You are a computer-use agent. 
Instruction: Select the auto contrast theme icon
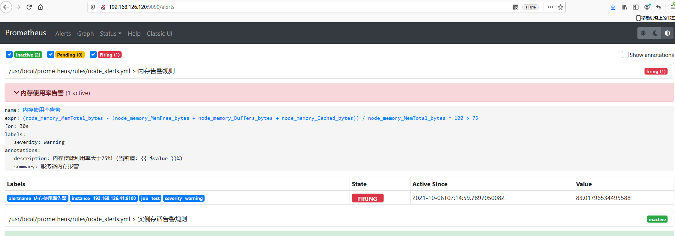(668, 33)
